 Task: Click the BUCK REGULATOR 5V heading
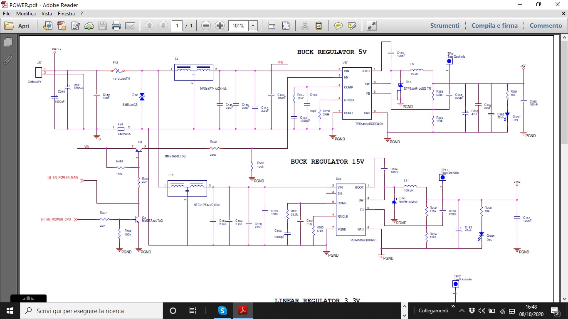click(332, 52)
